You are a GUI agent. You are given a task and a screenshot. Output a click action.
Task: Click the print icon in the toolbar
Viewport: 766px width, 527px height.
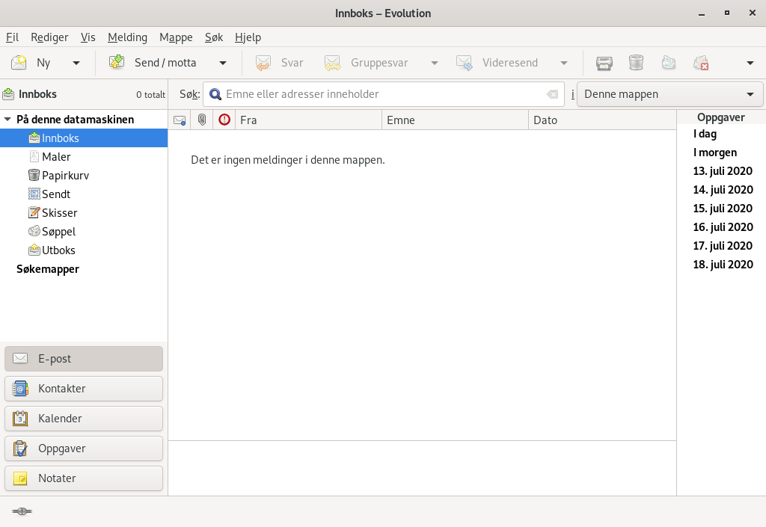tap(604, 63)
